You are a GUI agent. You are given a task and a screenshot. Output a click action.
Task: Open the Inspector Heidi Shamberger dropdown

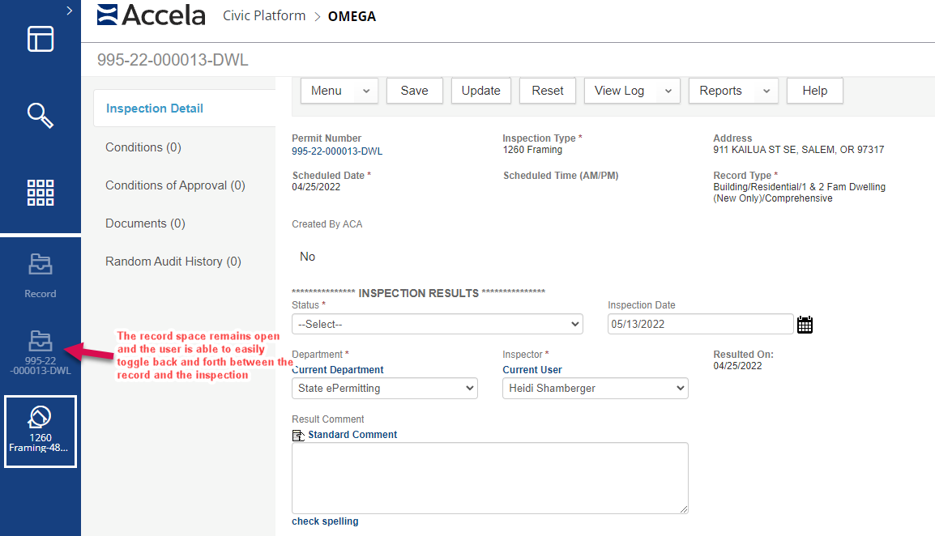coord(595,389)
